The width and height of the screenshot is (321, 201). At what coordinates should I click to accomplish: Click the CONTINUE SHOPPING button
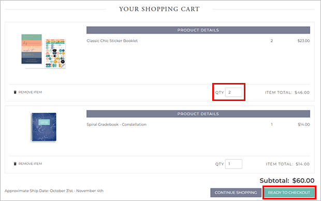236,193
